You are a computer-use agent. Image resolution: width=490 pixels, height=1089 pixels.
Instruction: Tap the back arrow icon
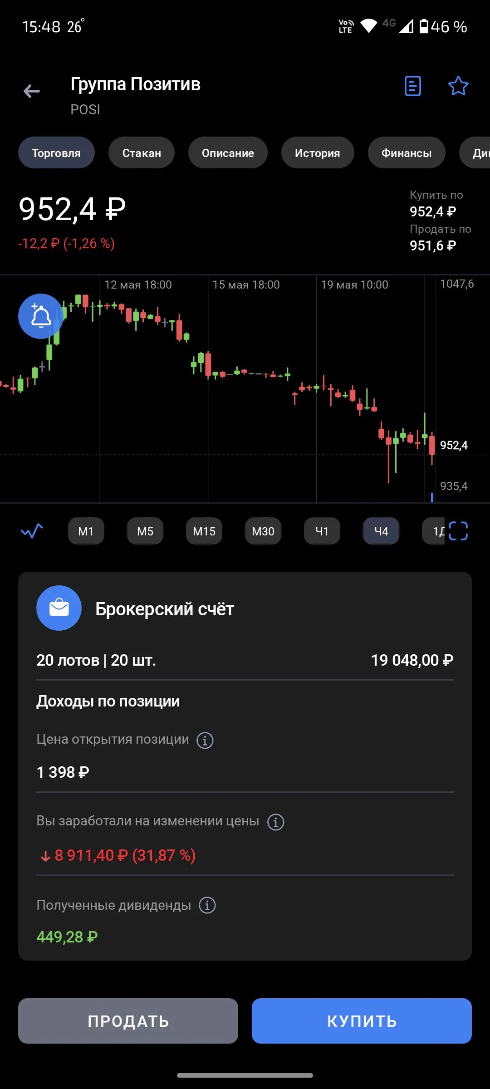pos(32,91)
